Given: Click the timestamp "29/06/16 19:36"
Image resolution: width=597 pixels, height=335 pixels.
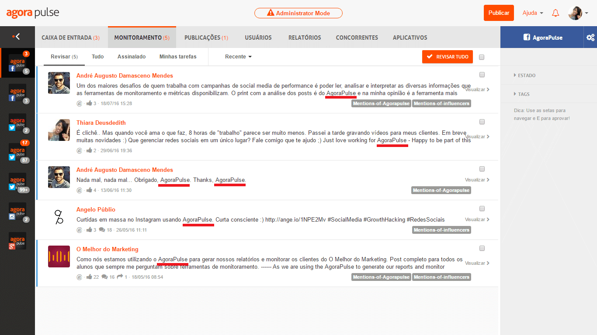Looking at the screenshot, I should tap(116, 150).
